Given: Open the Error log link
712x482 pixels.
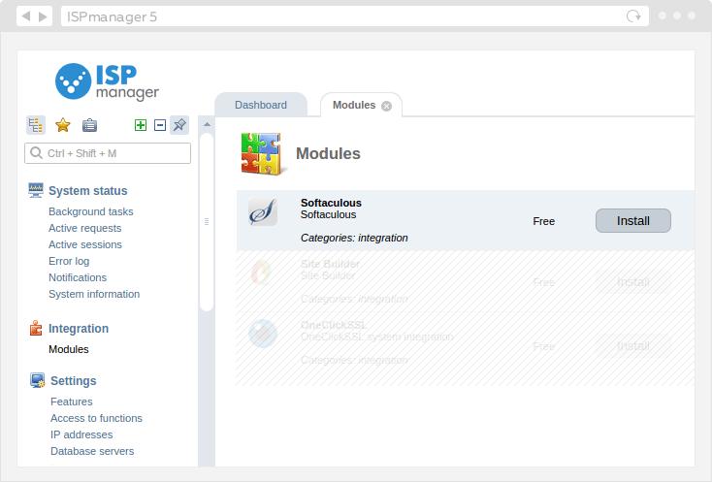Looking at the screenshot, I should [69, 261].
